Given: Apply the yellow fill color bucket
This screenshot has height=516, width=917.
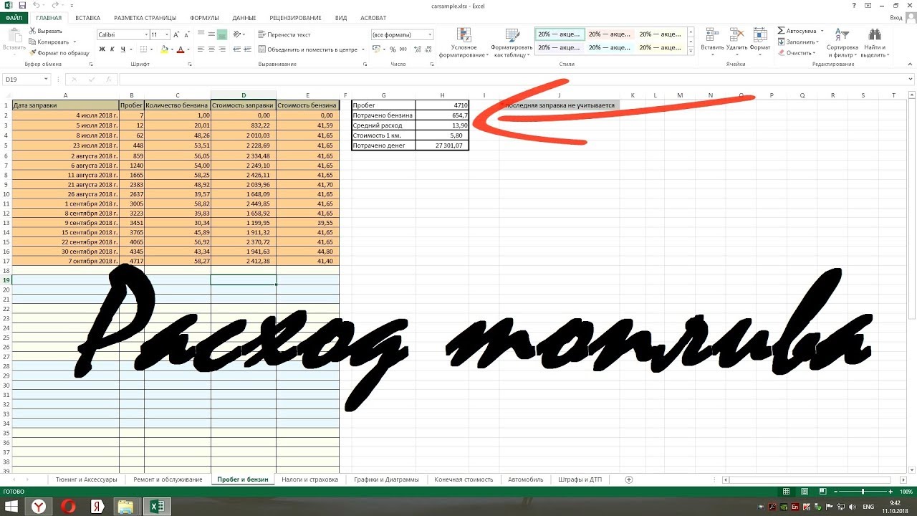Looking at the screenshot, I should click(164, 49).
